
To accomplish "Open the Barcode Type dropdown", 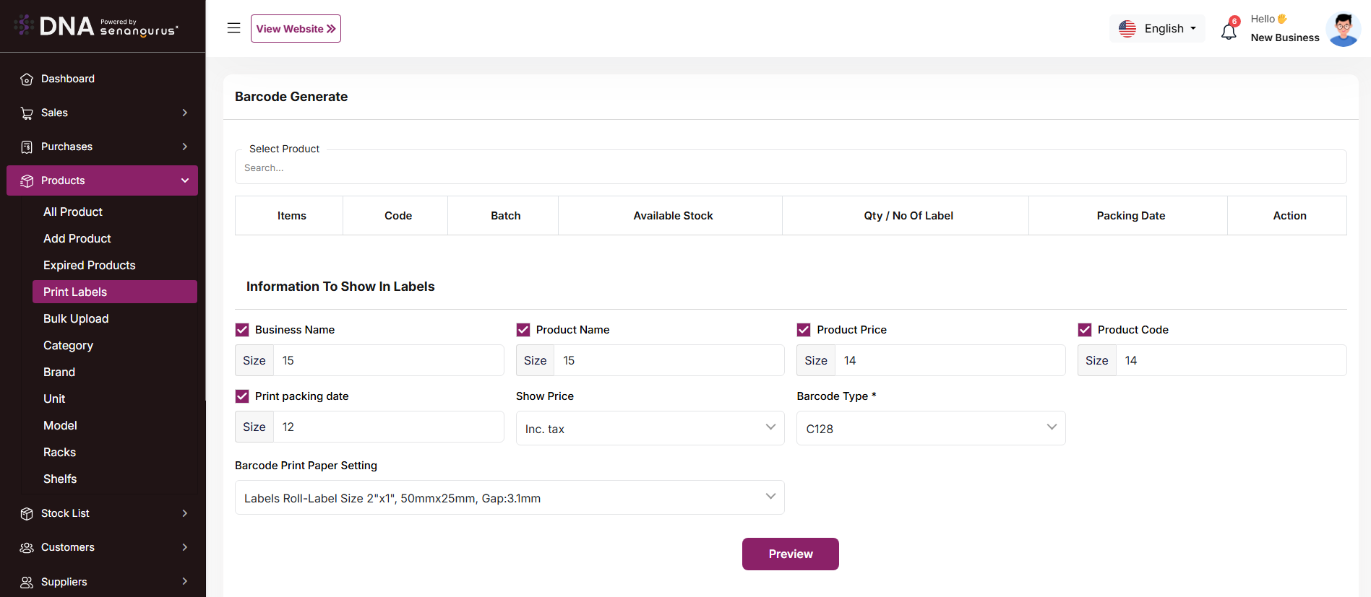I will 930,428.
